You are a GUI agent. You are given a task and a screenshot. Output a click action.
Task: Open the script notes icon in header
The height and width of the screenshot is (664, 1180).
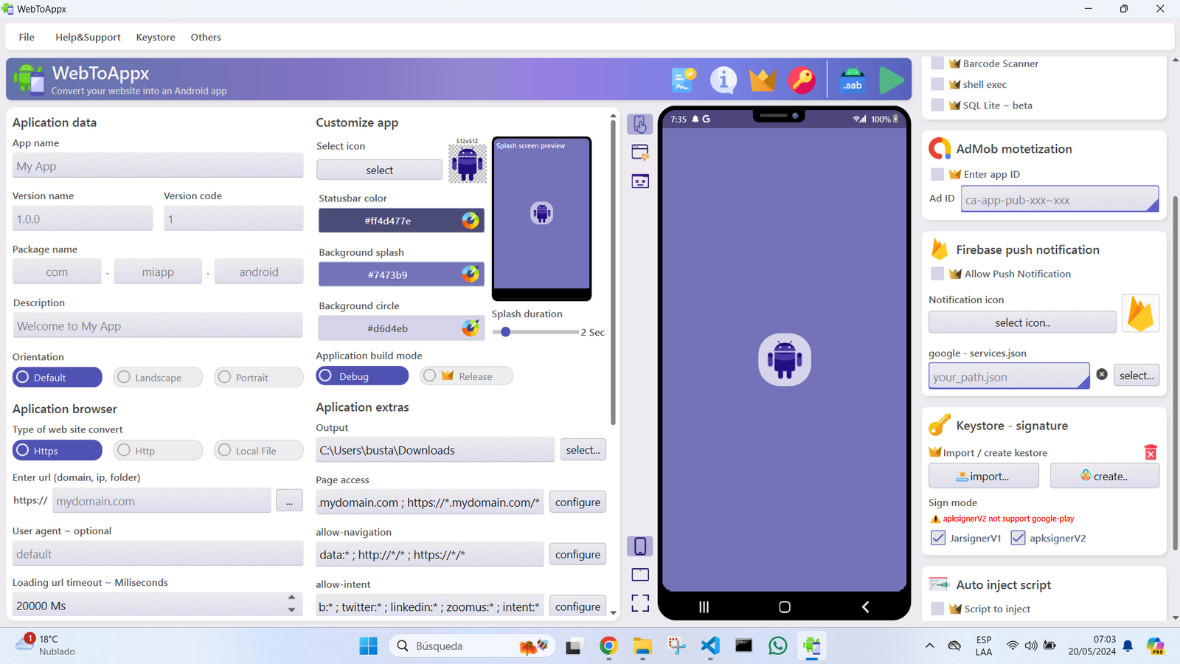(684, 80)
